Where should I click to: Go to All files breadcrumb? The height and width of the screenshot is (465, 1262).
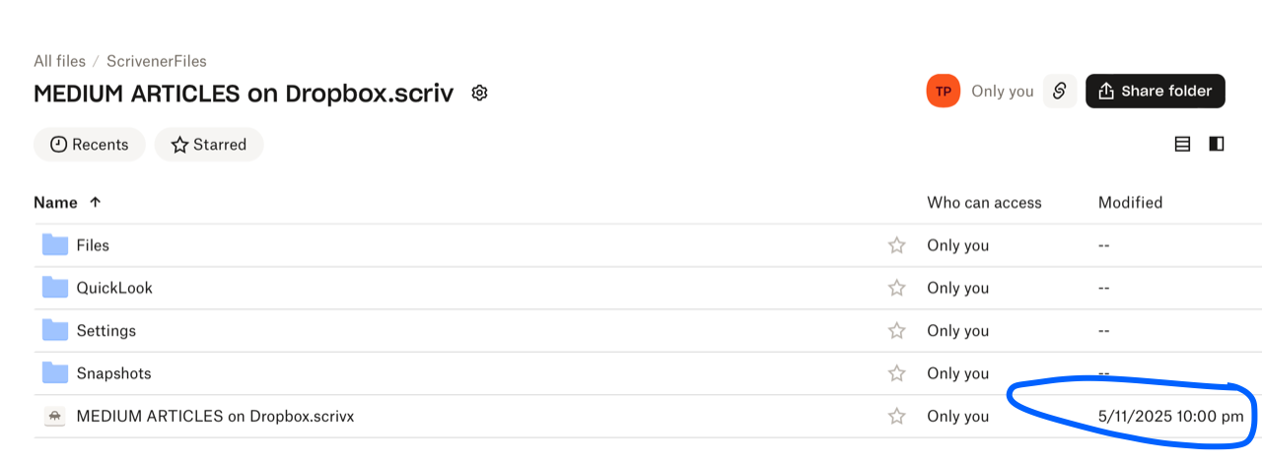pos(59,61)
